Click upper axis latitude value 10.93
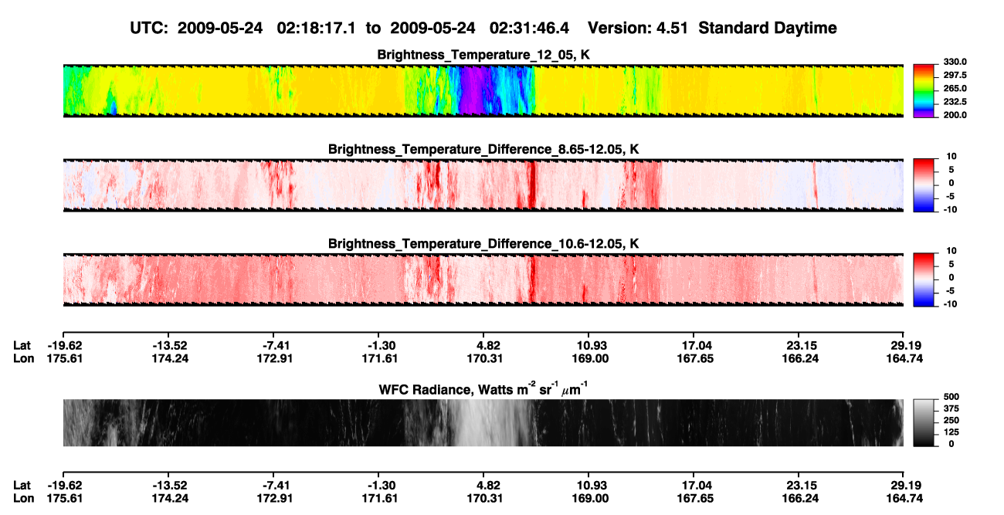Viewport: 1004px width, 515px height. pyautogui.click(x=588, y=345)
